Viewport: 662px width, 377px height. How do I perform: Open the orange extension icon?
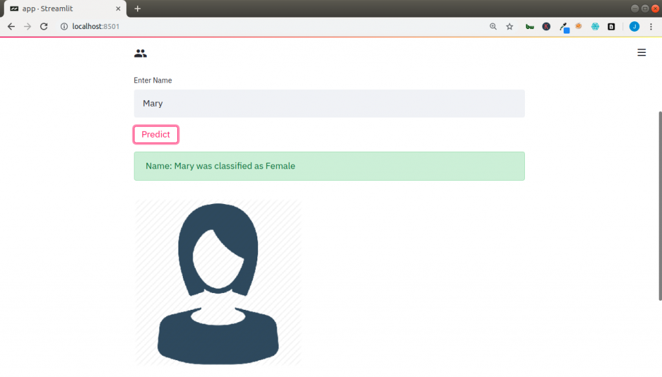[x=579, y=26]
